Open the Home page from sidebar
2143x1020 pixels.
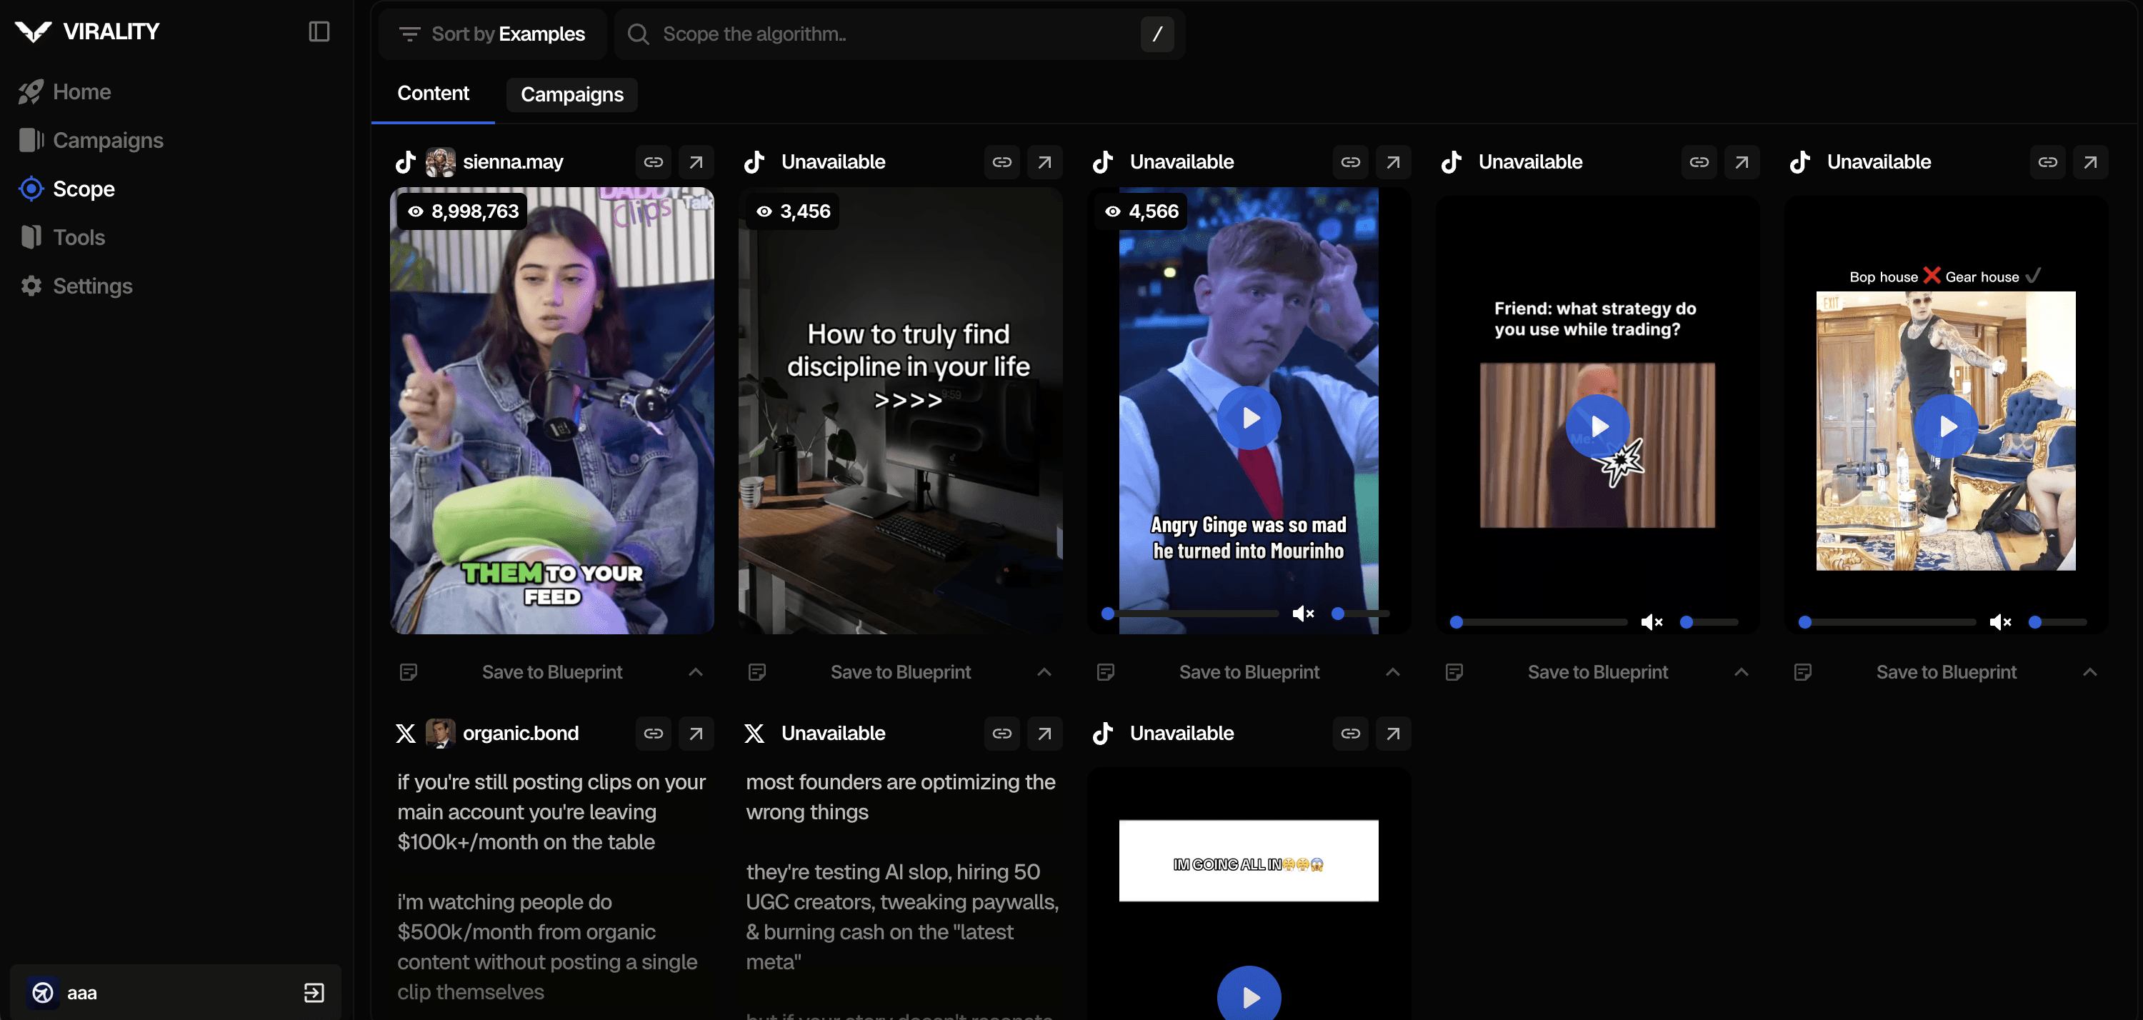click(x=81, y=91)
